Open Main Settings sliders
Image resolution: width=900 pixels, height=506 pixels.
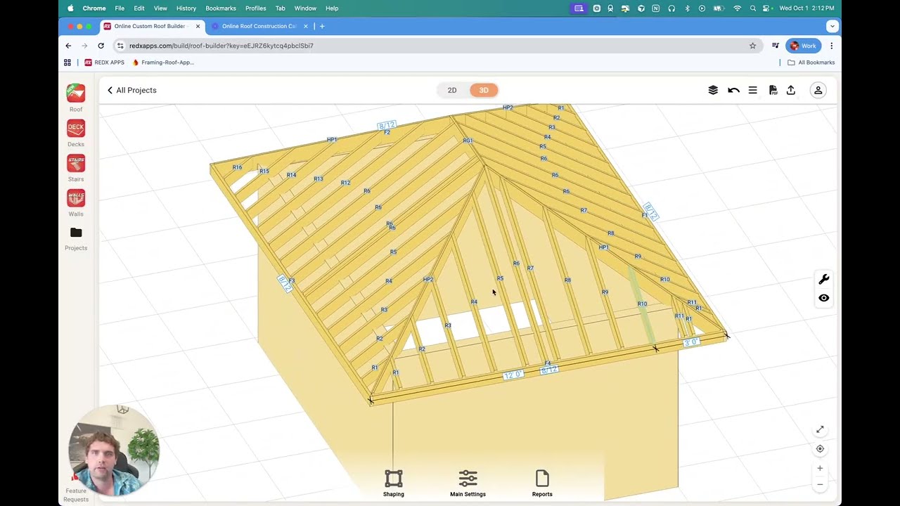468,483
